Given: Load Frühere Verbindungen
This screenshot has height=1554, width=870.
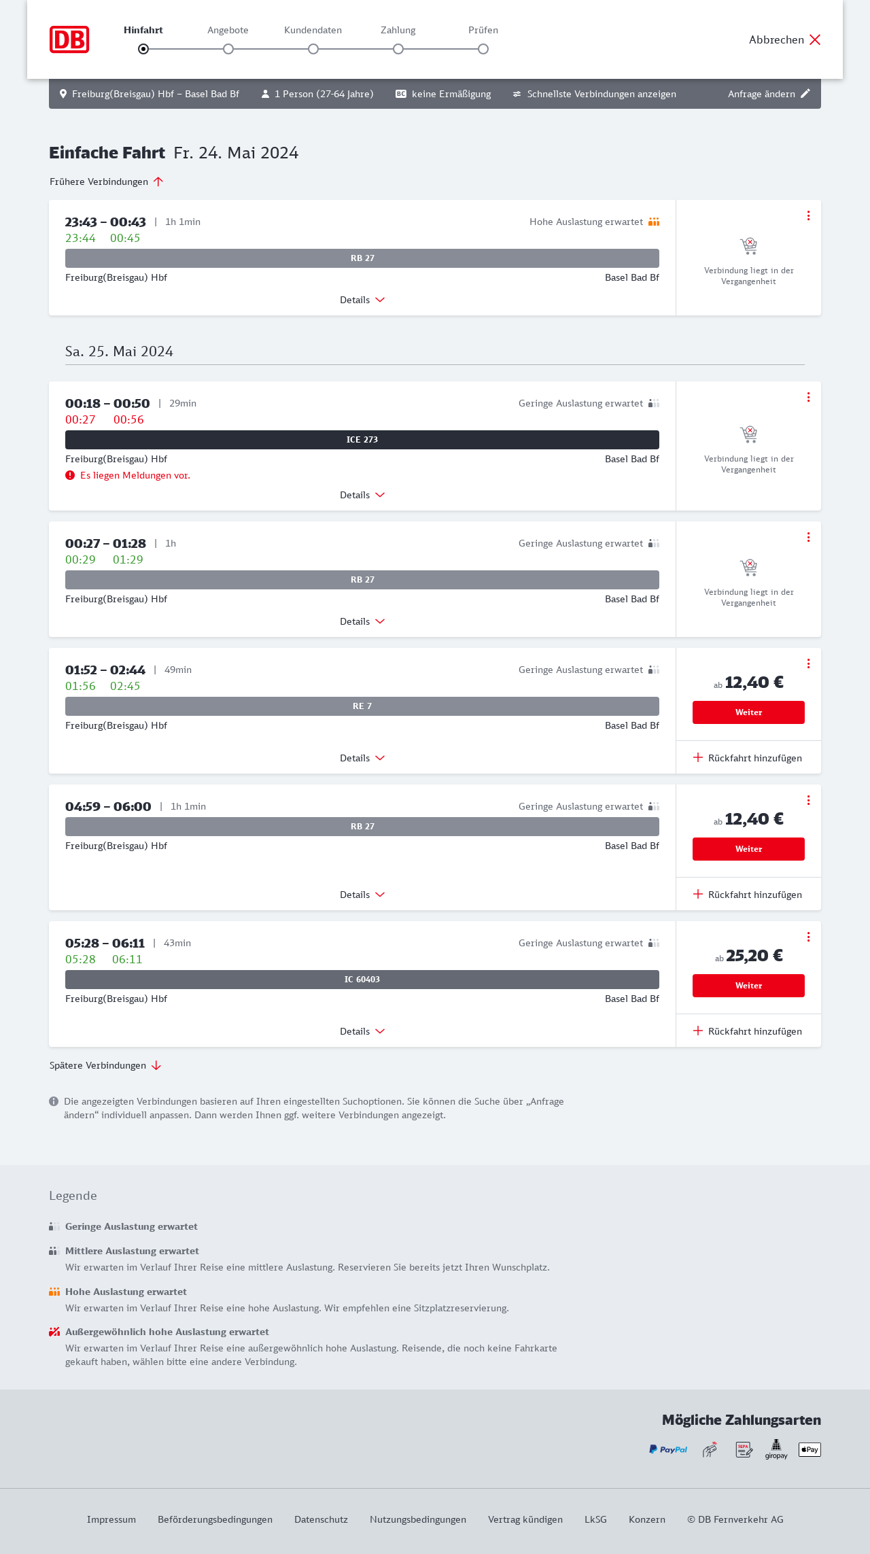Looking at the screenshot, I should [107, 182].
